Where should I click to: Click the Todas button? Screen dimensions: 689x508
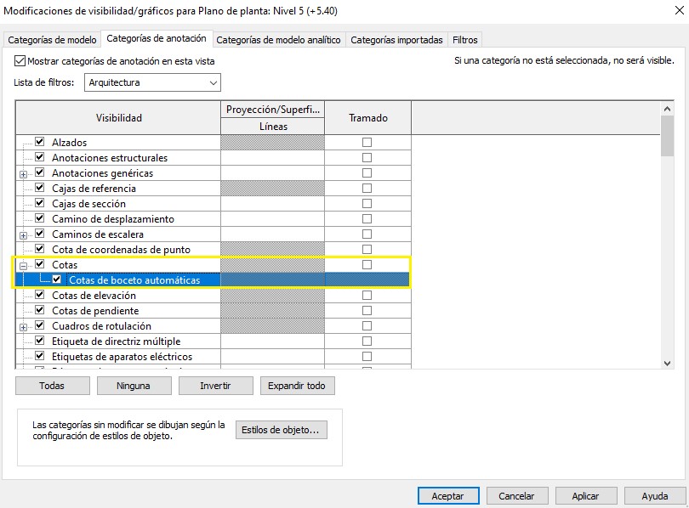[52, 386]
